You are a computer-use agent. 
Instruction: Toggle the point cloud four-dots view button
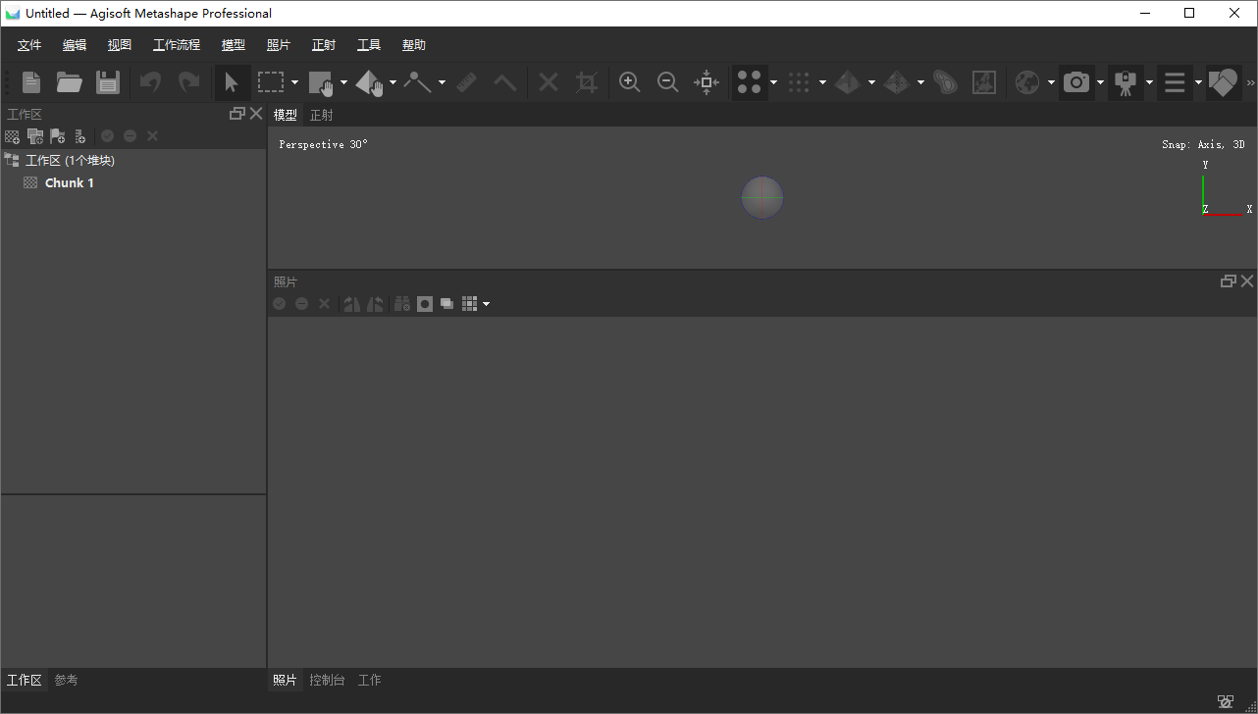[x=750, y=83]
